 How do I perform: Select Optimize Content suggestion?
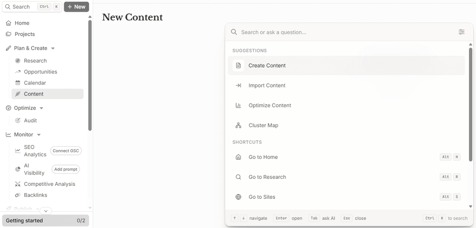[x=346, y=105]
